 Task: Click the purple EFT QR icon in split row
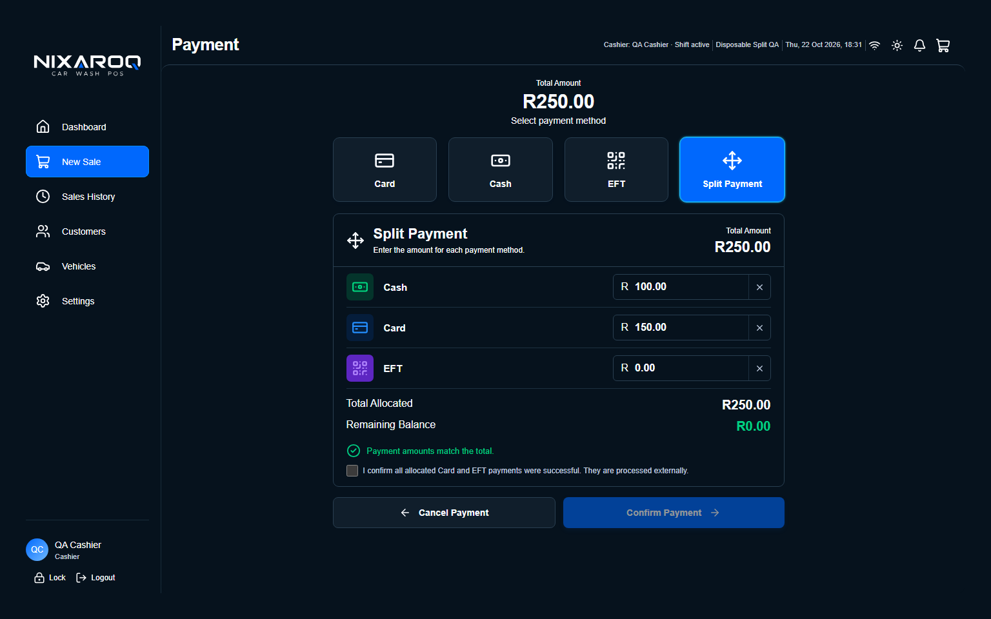[360, 368]
